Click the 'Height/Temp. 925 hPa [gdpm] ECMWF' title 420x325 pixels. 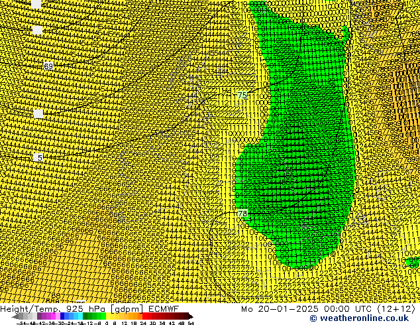(89, 308)
